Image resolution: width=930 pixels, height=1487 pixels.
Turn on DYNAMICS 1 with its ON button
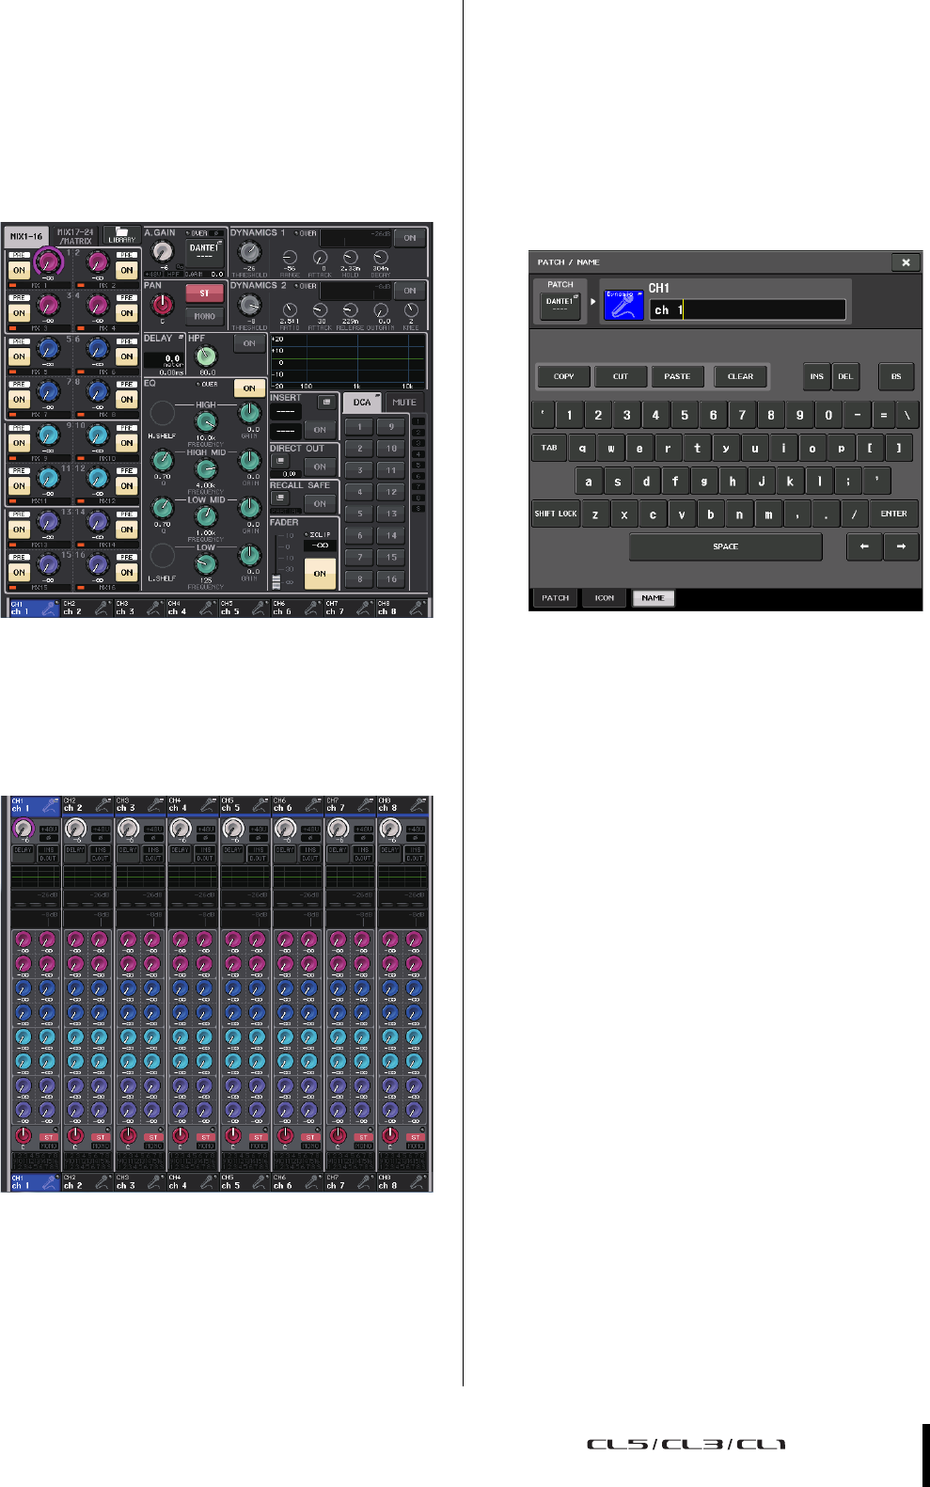[410, 238]
